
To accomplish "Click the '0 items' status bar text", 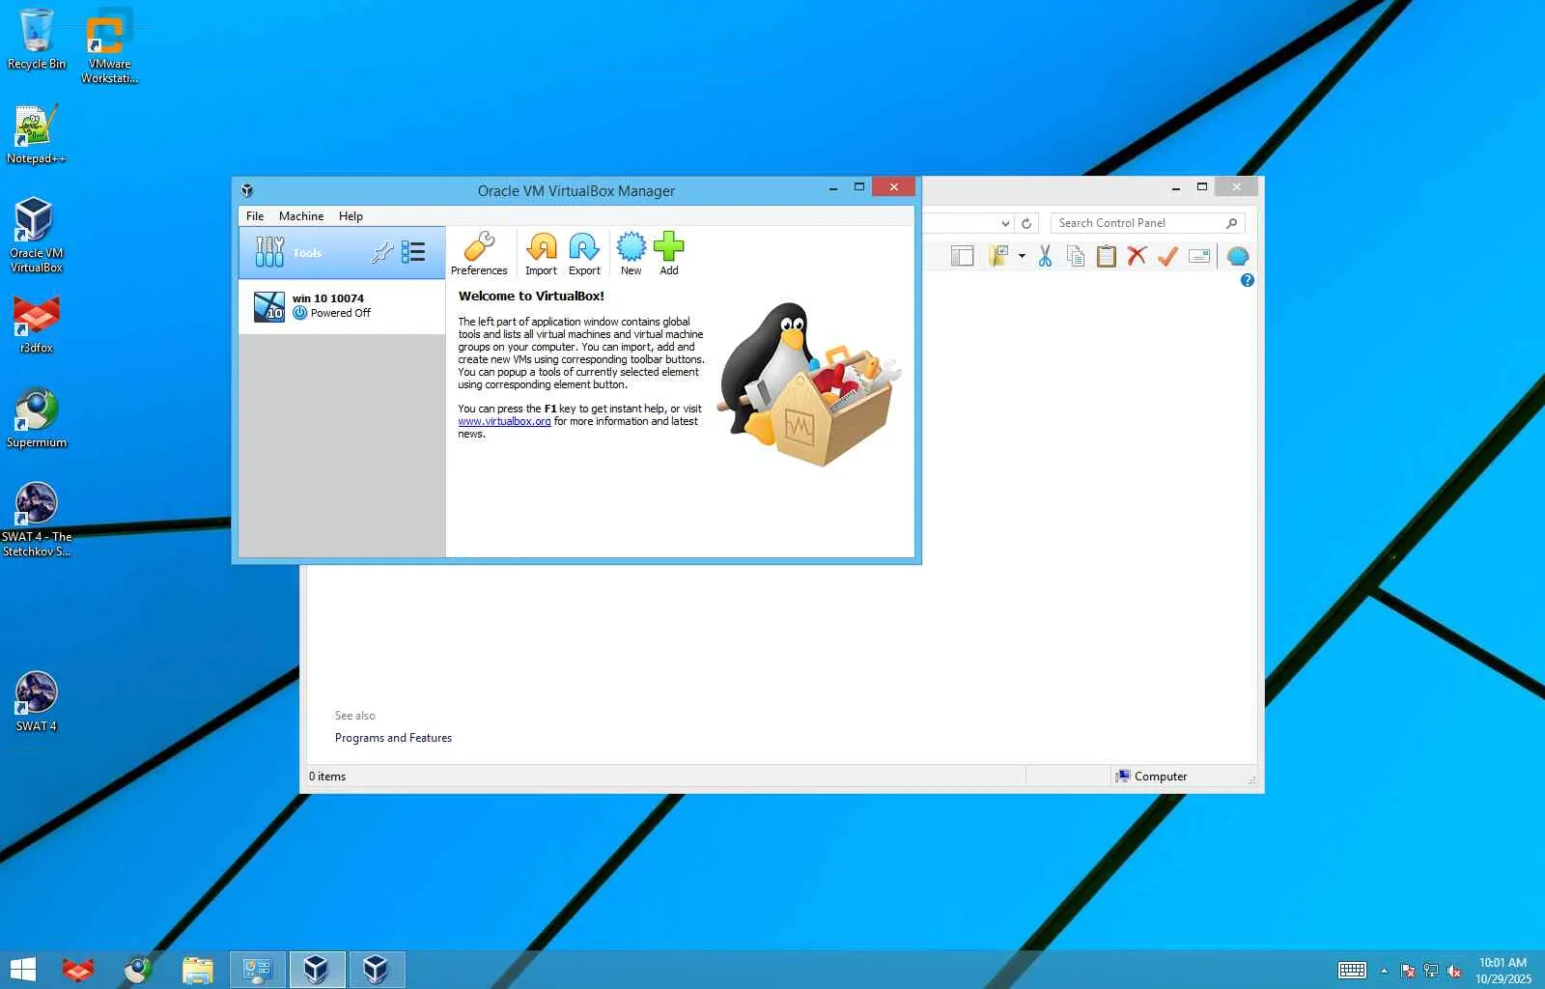I will tap(327, 777).
